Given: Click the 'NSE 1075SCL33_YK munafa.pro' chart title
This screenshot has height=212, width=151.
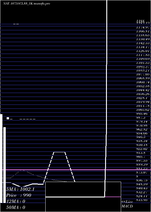Looking at the screenshot, I should coord(27,4).
